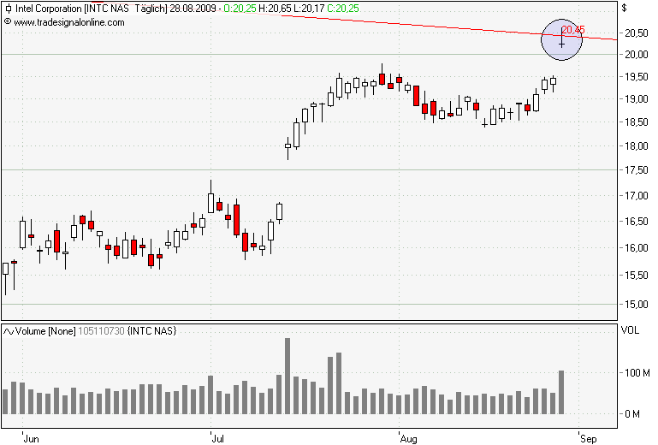Click the {INTC NAS} volume symbol label
Screen dimensions: 658x445
point(151,331)
